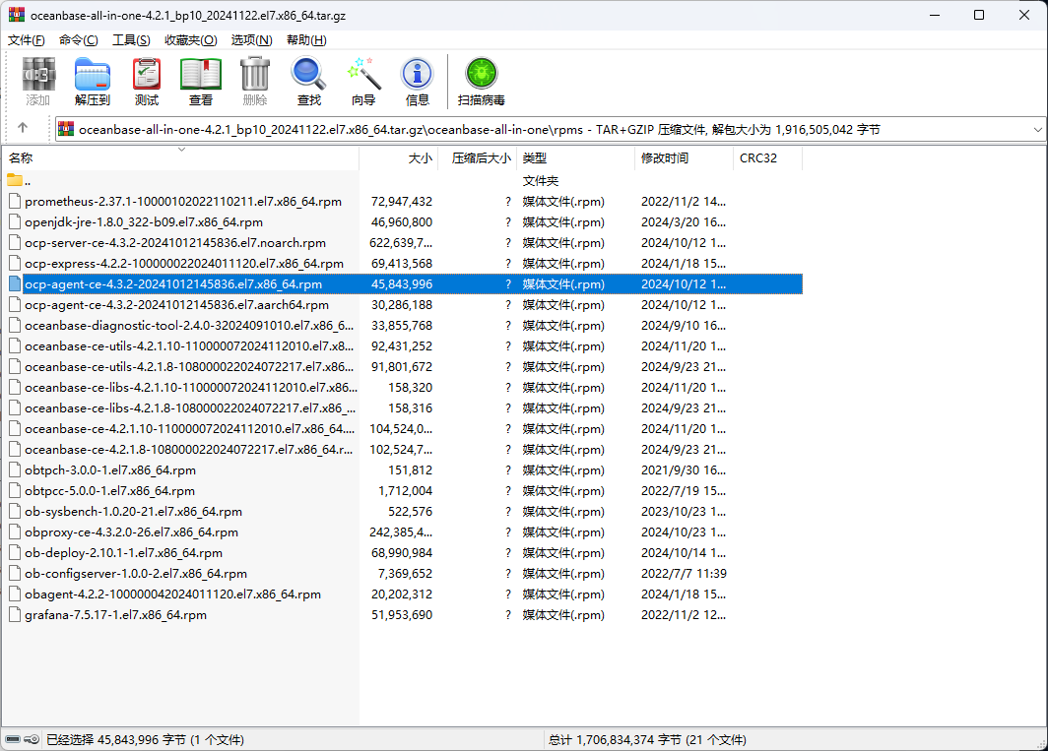
Task: Sort by the Name (名称) column header
Action: tap(180, 158)
